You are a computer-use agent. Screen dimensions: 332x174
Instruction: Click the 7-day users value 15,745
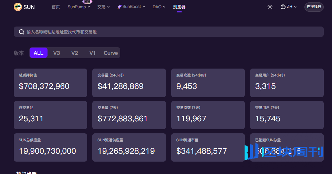(x=268, y=119)
